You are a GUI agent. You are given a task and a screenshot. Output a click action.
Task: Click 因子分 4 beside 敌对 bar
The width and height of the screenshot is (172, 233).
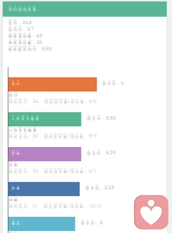(x=113, y=83)
